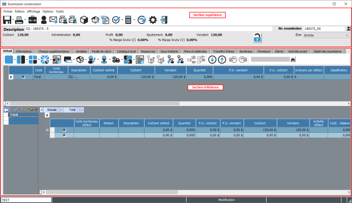This screenshot has height=203, width=352.
Task: Click the copy document icon
Action: [x=105, y=20]
